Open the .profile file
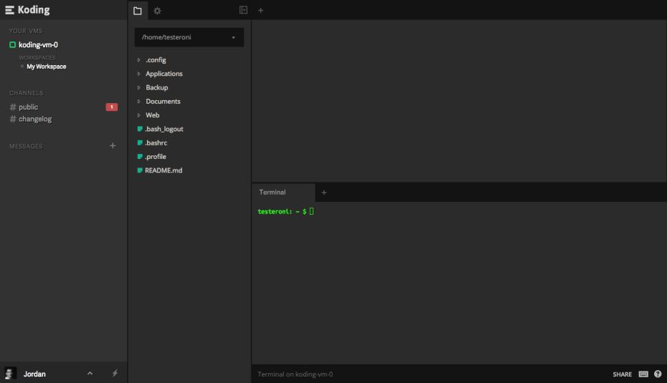The height and width of the screenshot is (383, 667). [x=155, y=157]
